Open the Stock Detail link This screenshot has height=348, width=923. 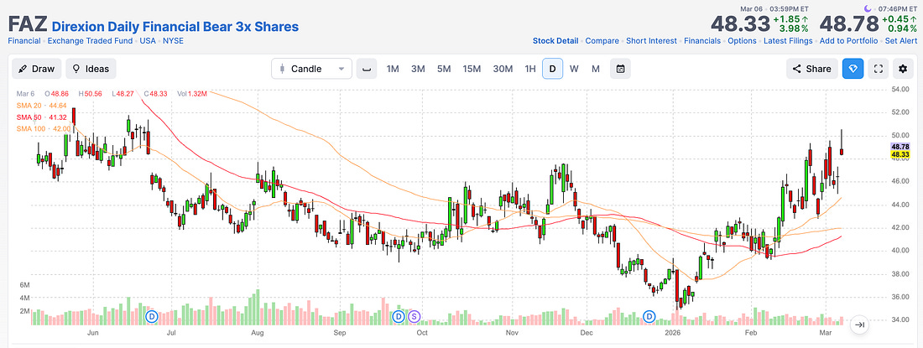555,41
